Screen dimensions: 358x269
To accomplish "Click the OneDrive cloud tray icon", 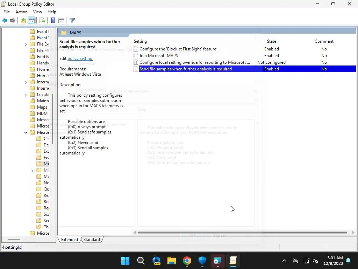I will (x=295, y=261).
